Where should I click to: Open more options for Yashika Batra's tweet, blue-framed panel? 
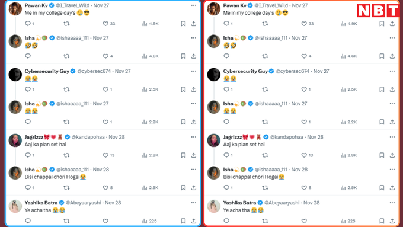coord(194,203)
